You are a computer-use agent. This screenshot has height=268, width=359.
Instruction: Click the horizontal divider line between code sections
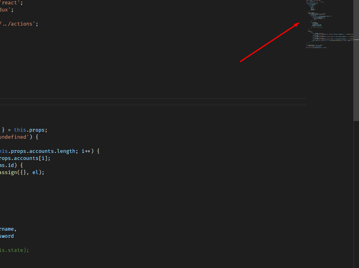pyautogui.click(x=154, y=99)
